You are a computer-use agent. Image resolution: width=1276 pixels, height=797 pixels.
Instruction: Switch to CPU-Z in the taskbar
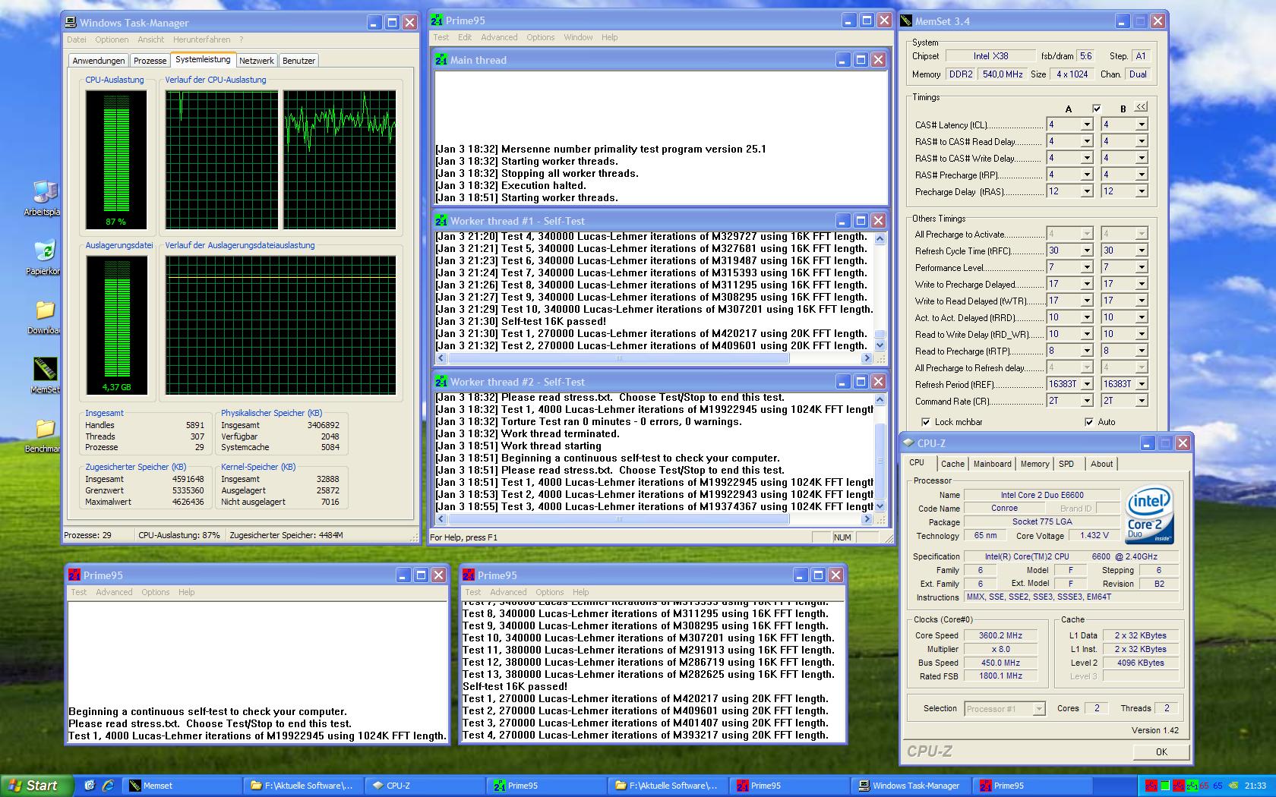(x=425, y=786)
